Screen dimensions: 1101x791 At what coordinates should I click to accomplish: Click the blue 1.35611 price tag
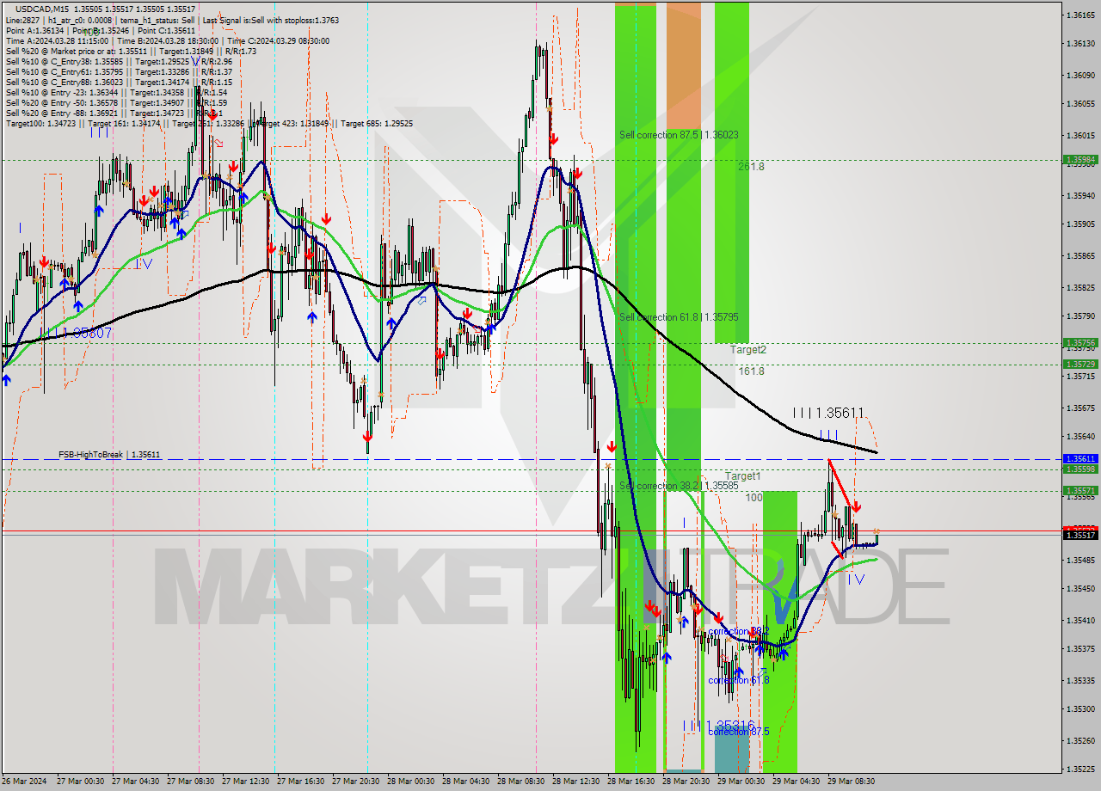pos(1080,459)
